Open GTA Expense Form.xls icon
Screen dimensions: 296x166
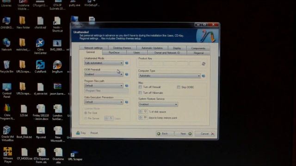click(x=41, y=155)
